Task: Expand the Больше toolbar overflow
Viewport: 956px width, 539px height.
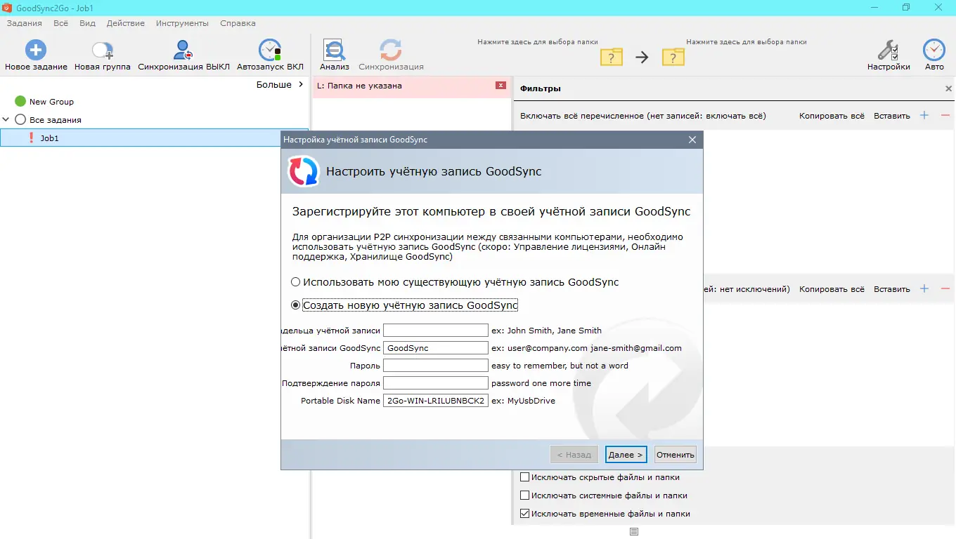Action: tap(280, 85)
